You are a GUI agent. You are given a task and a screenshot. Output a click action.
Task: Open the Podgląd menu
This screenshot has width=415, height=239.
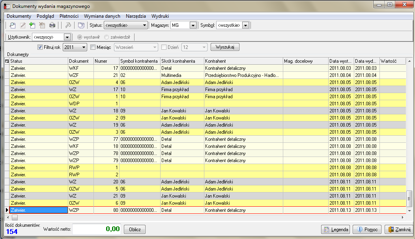[45, 16]
